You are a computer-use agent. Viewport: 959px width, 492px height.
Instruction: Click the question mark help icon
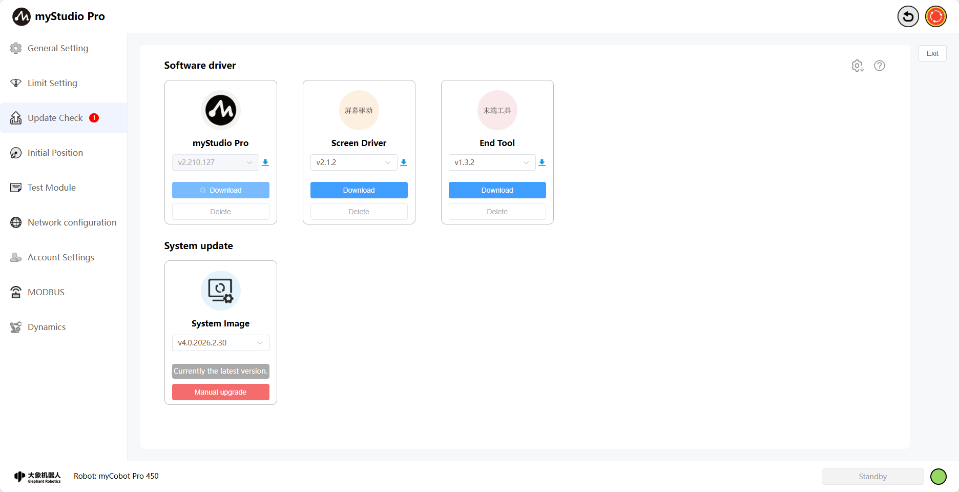(x=879, y=66)
